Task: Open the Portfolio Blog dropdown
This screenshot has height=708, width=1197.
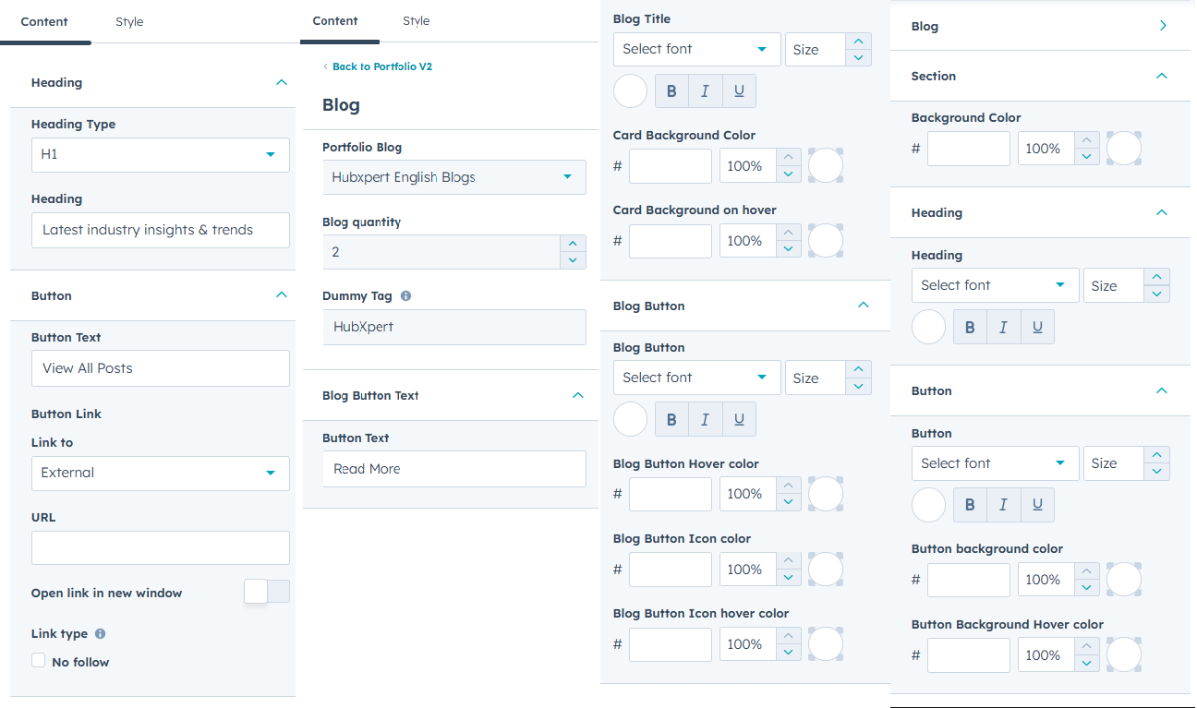Action: [454, 177]
